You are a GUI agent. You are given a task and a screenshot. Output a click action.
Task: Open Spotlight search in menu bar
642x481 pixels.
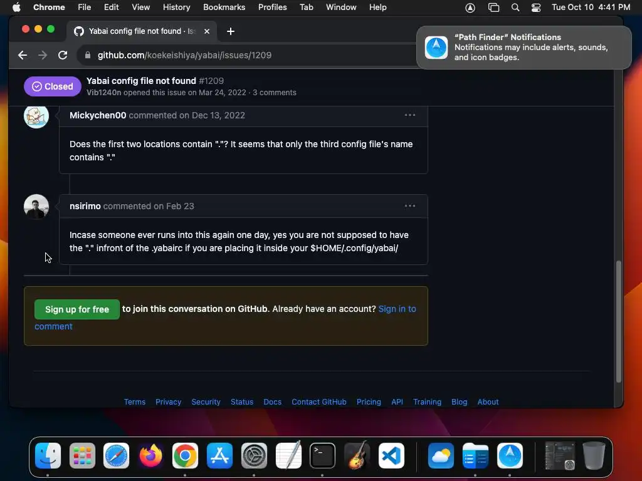[x=515, y=8]
